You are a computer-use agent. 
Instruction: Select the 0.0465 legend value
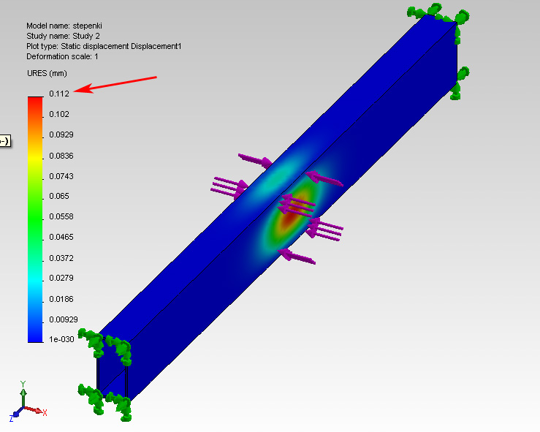[x=61, y=237]
